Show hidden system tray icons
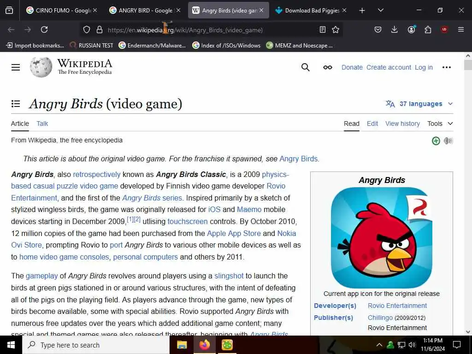Screen dimensions: 472x354 pyautogui.click(x=379, y=345)
